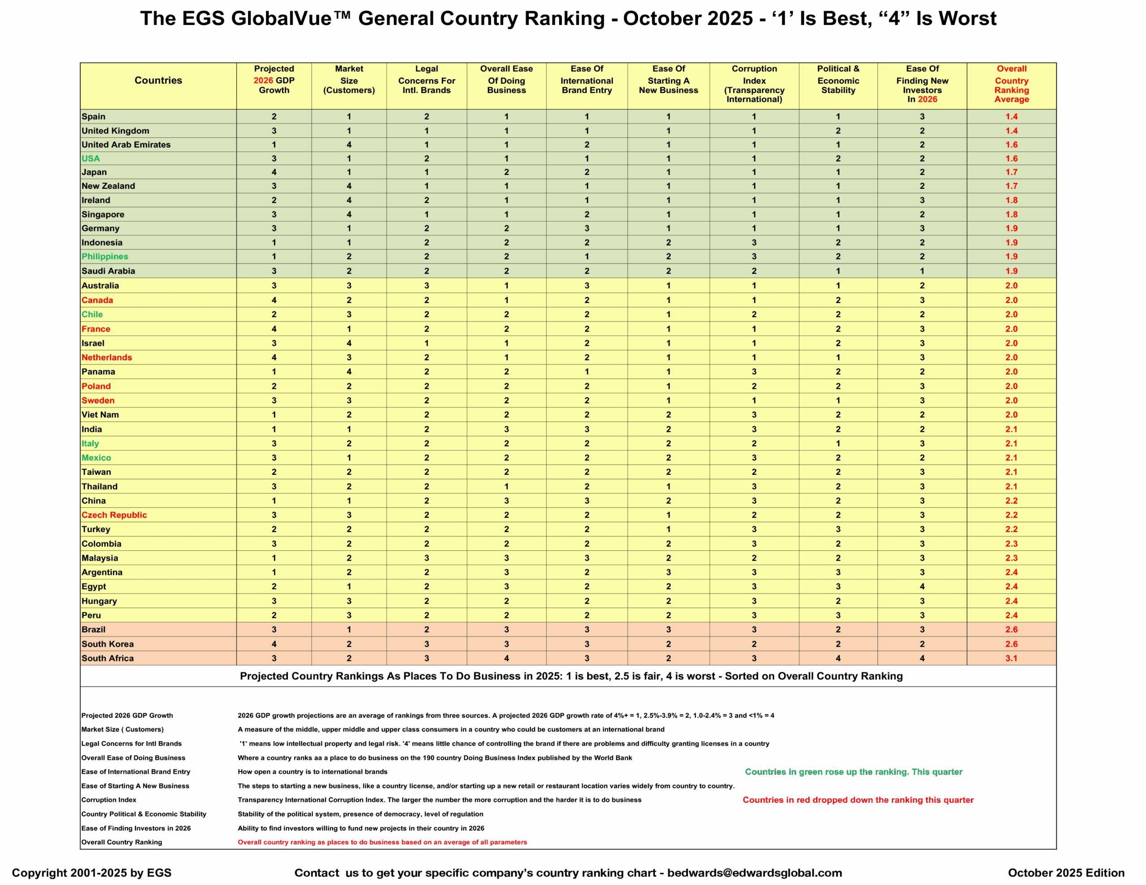Click the Spain row label
1146x885 pixels.
(94, 116)
